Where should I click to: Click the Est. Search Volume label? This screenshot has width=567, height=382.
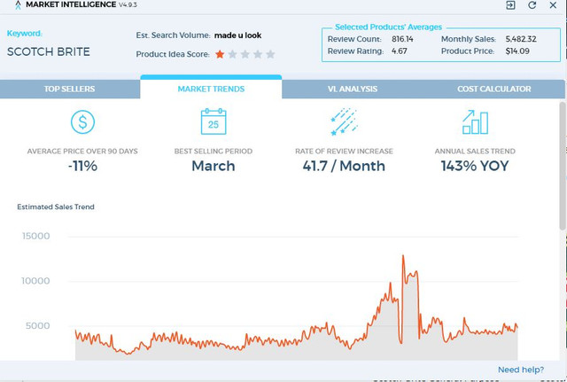coord(174,35)
